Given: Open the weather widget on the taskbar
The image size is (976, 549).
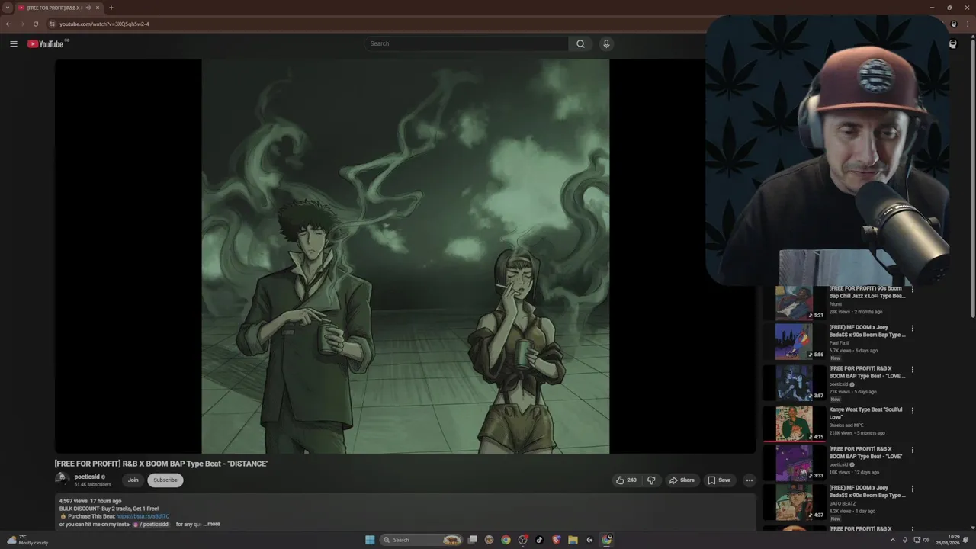Looking at the screenshot, I should pos(27,540).
